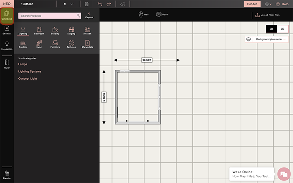Image resolution: width=293 pixels, height=183 pixels.
Task: Focus the Search Products field
Action: click(x=47, y=16)
